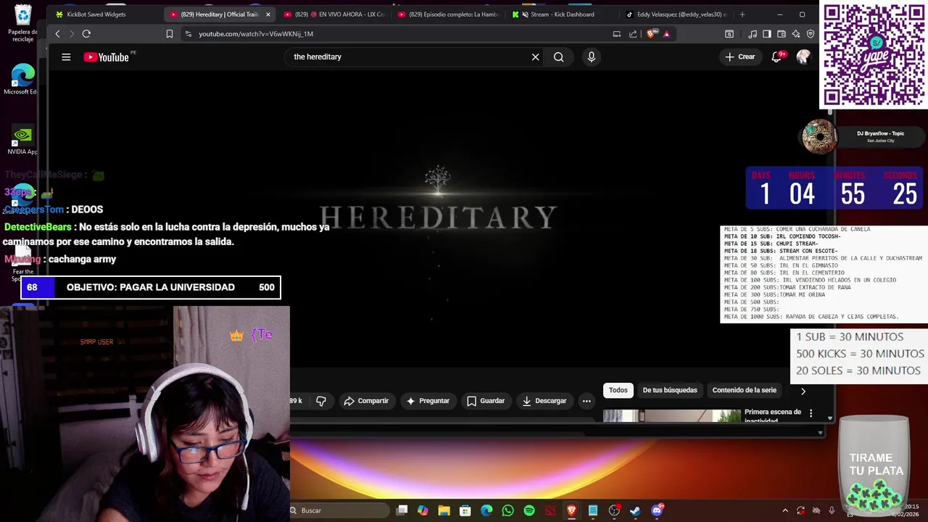
Task: Close the Hereditary Official Trailer tab
Action: point(268,14)
